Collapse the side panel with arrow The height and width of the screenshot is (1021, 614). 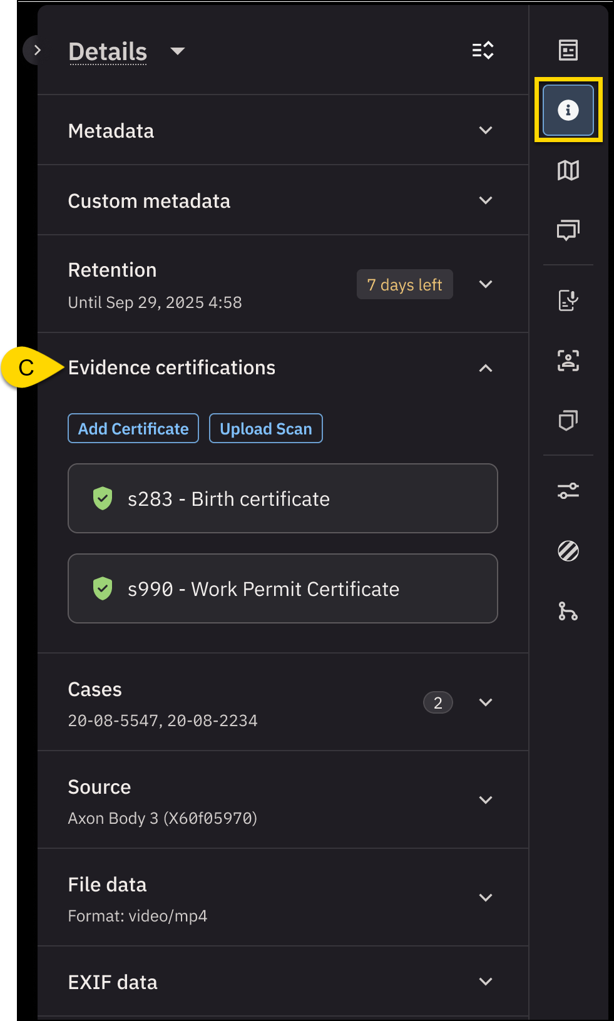(x=37, y=50)
